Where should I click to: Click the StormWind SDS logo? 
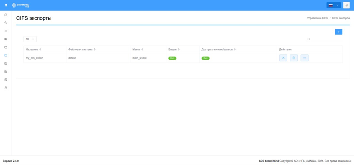[21, 5]
